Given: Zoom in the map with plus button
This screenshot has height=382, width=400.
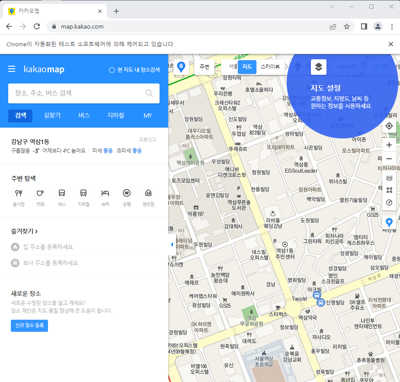Looking at the screenshot, I should (389, 145).
